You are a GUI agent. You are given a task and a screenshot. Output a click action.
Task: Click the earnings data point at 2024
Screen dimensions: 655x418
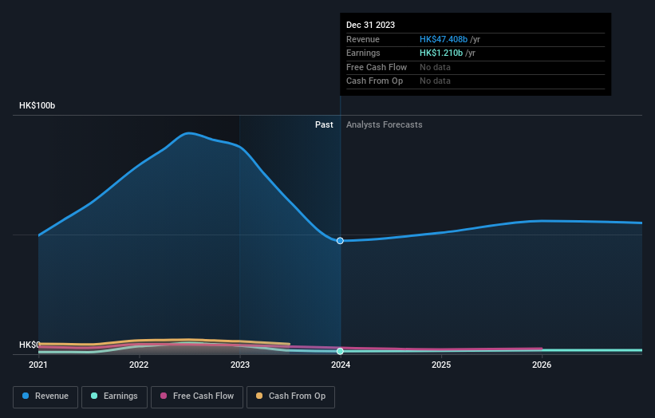click(x=340, y=351)
